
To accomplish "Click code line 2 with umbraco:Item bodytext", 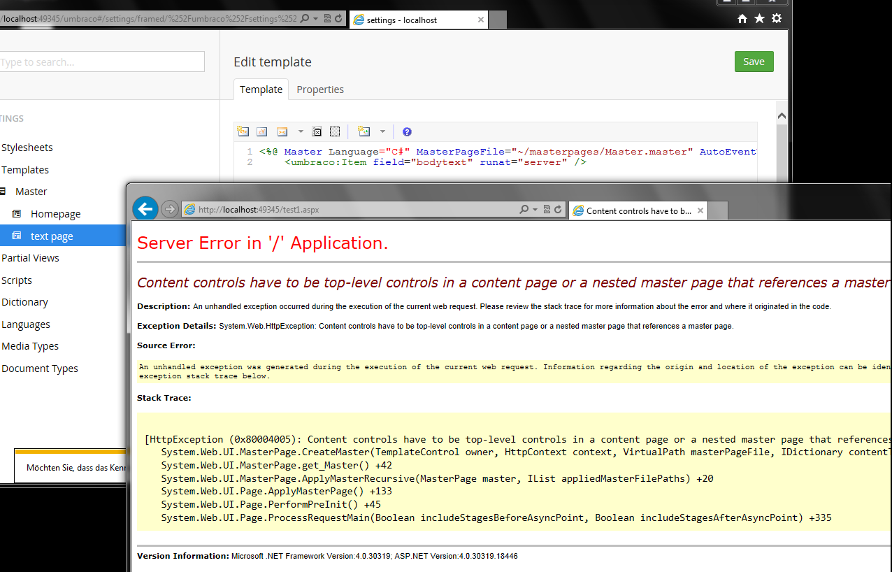I will coord(436,162).
